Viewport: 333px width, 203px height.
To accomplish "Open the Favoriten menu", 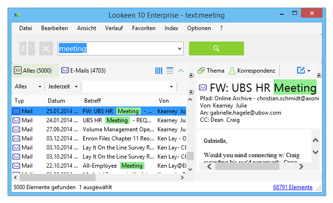I will click(144, 28).
